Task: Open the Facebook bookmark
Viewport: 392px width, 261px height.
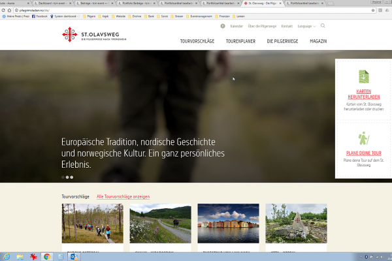Action: [39, 16]
